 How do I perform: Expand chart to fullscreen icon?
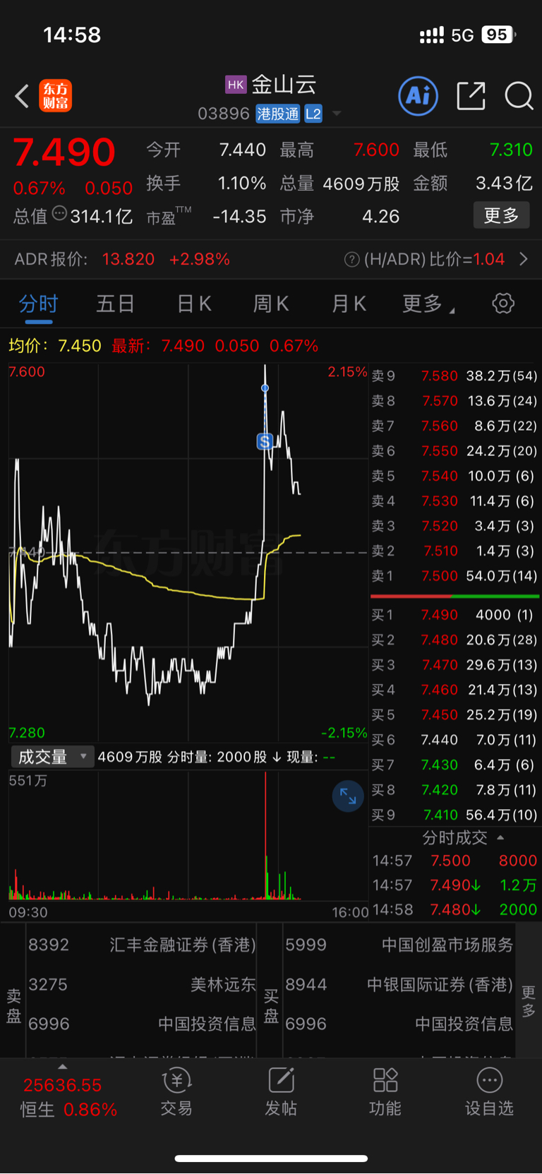(x=348, y=796)
